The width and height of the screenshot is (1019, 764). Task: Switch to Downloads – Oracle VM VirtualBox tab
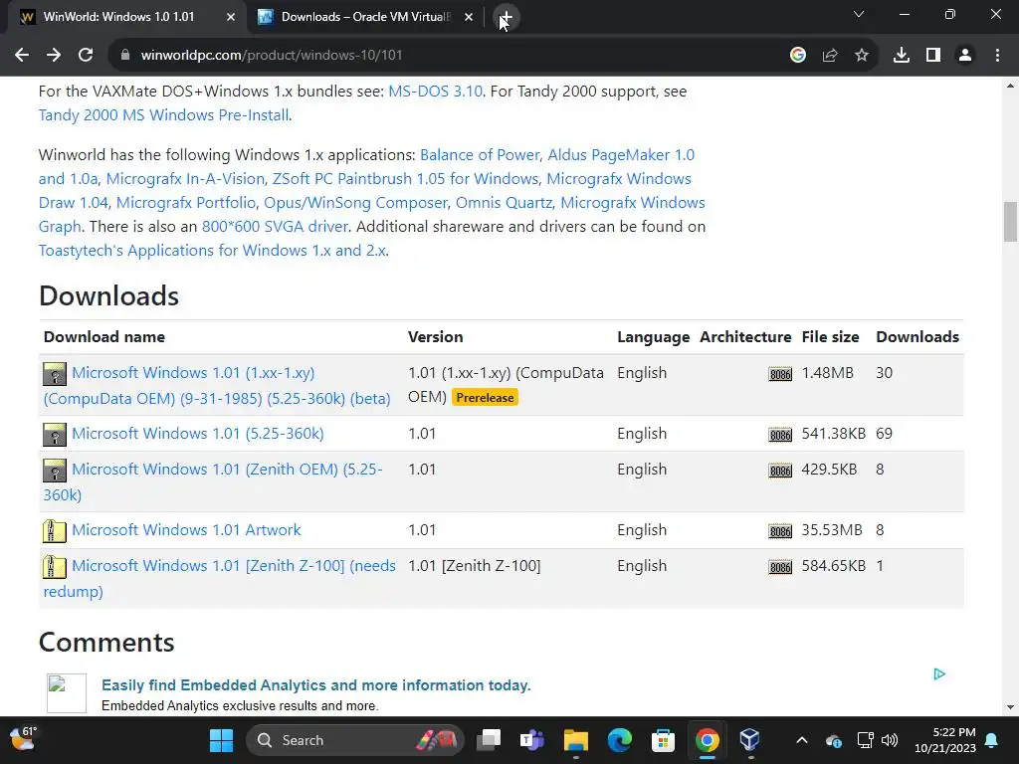(365, 17)
